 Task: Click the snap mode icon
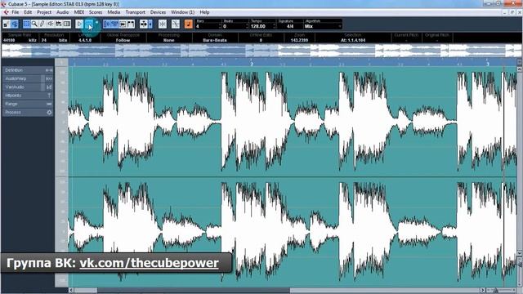click(x=144, y=24)
